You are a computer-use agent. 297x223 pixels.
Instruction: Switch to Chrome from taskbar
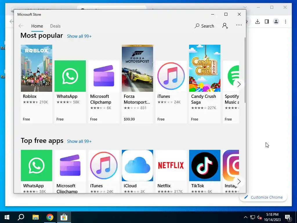point(50,217)
